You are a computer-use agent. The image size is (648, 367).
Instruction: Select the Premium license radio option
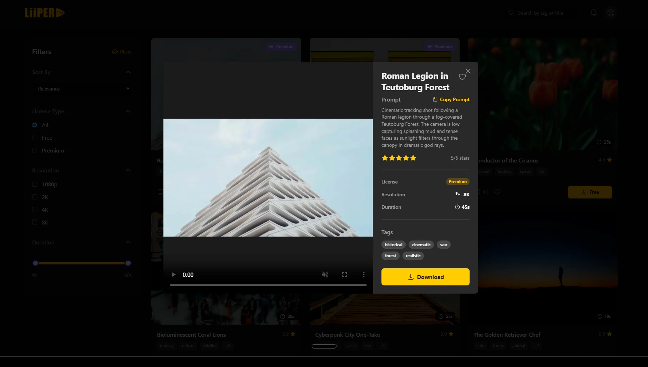(35, 151)
